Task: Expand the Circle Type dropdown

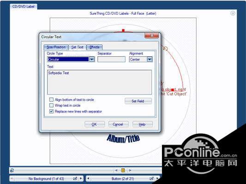Action: pyautogui.click(x=92, y=59)
